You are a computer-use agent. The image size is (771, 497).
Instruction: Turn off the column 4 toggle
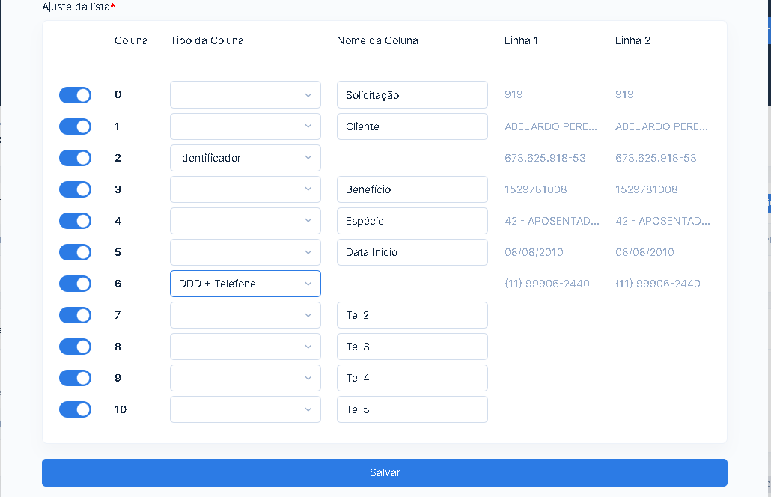[x=76, y=221]
